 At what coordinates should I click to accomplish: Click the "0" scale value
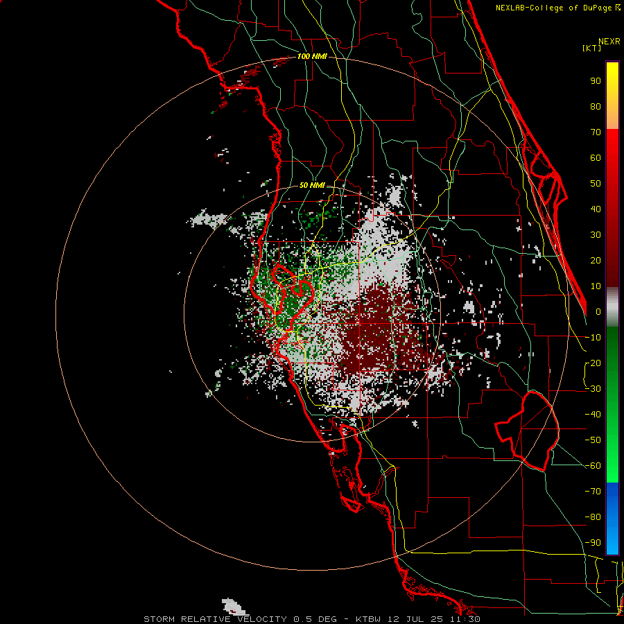coord(598,312)
